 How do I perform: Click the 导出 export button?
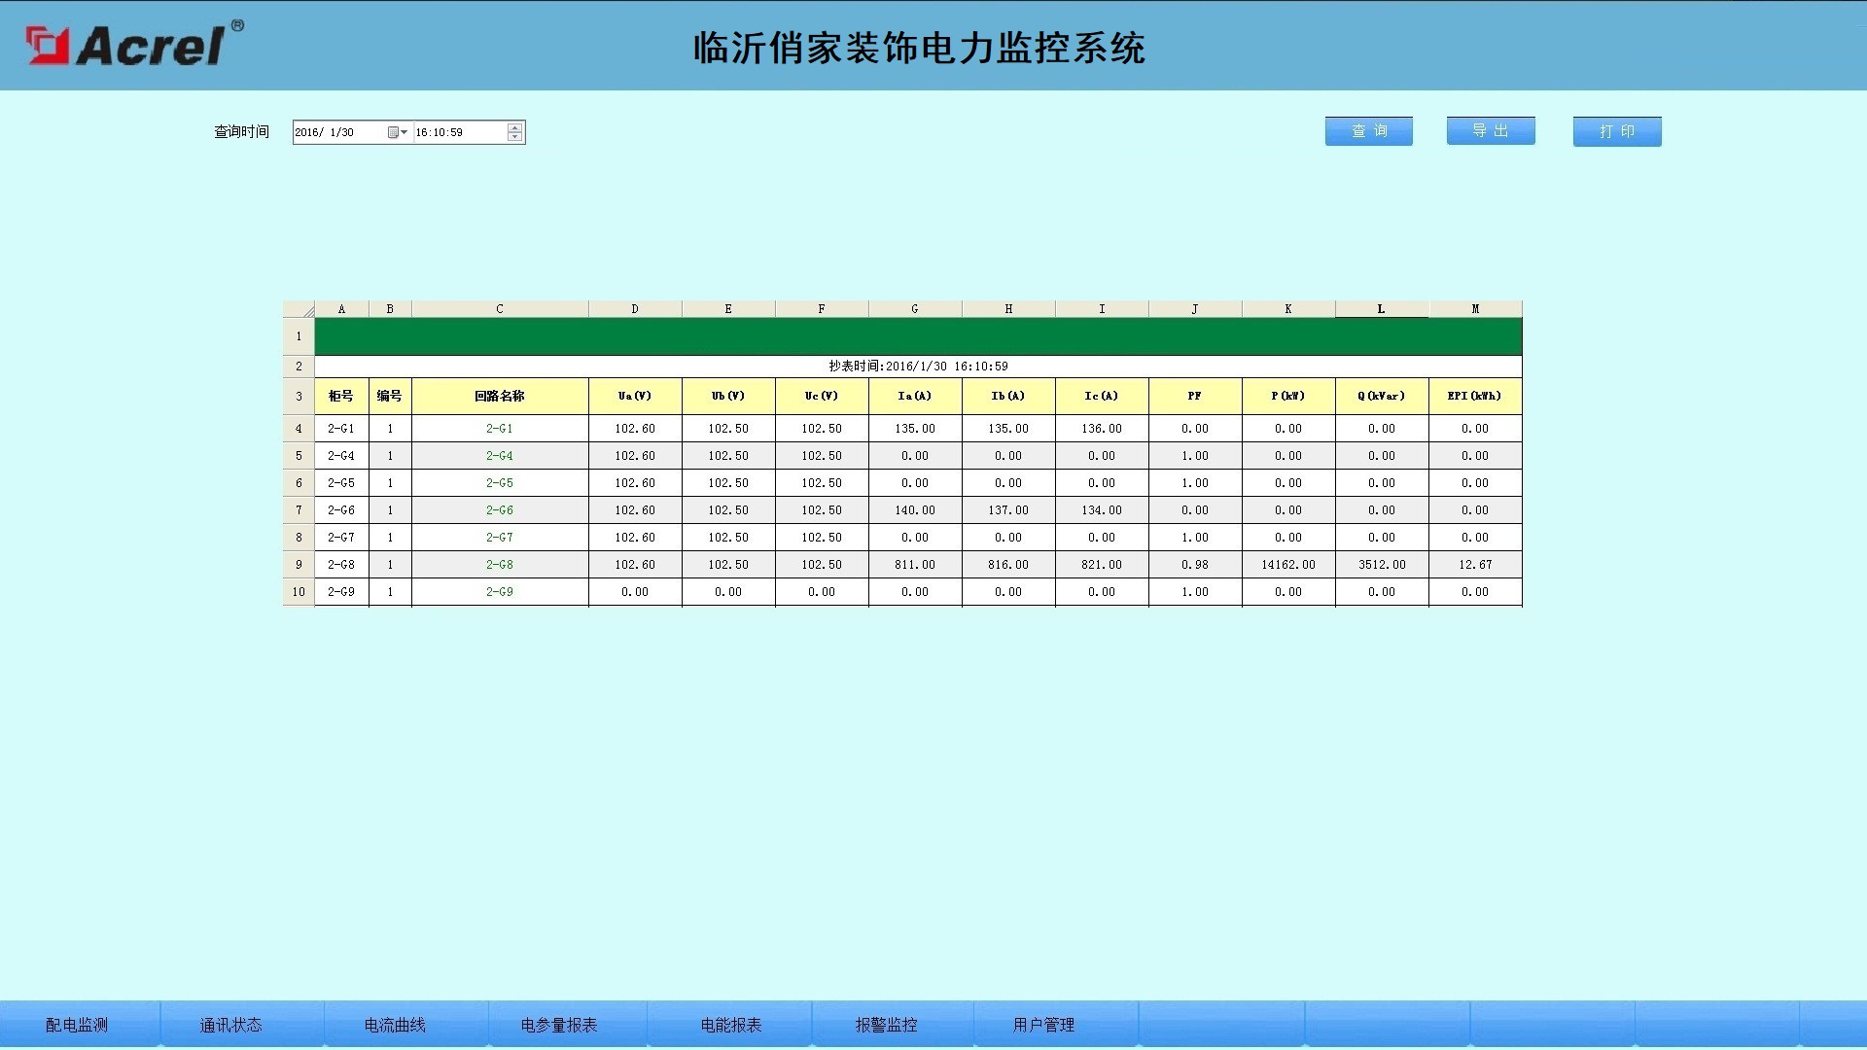click(1491, 130)
